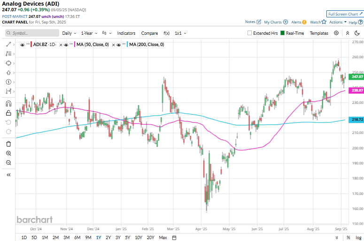
Task: Add ADI to Watch list star
Action: click(x=324, y=22)
